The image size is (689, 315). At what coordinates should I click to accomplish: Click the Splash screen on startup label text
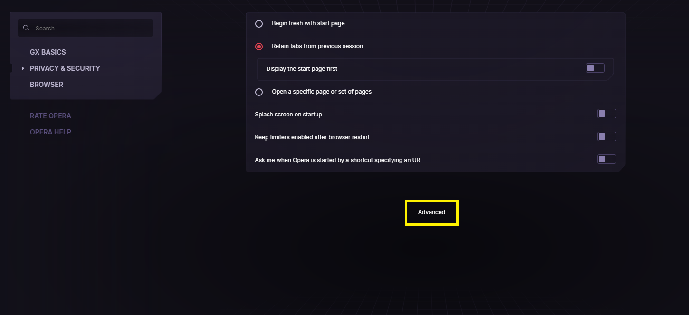point(288,114)
